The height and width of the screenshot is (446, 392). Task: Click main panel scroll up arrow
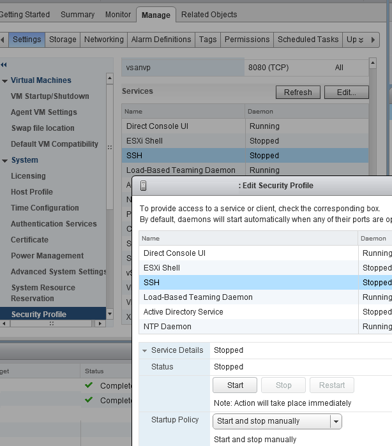[373, 63]
